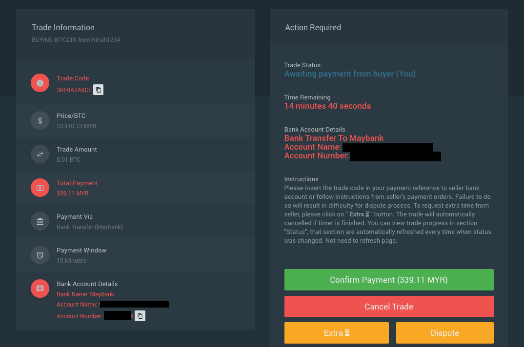Click the BUYING BITCOIN from Kinah1234 subtitle
Viewport: 524px width, 347px height.
coord(76,40)
